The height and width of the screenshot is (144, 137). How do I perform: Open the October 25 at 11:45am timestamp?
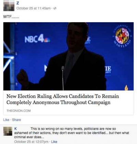[x=34, y=8]
